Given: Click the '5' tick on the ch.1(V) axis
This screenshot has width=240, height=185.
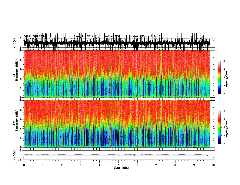Looking at the screenshot, I should (x=21, y=38).
